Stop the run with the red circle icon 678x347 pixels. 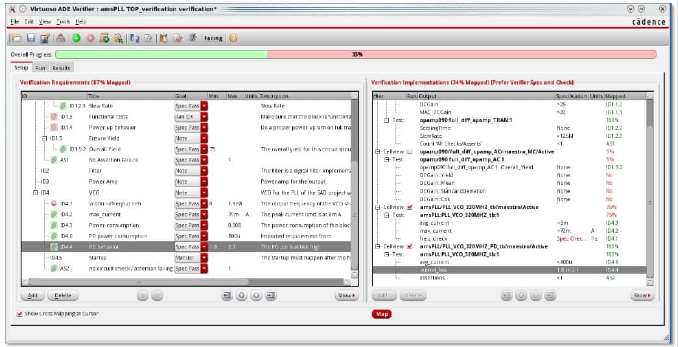point(90,38)
